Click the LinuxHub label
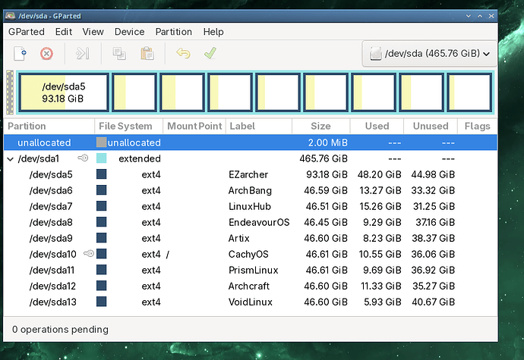The height and width of the screenshot is (360, 524). 250,206
